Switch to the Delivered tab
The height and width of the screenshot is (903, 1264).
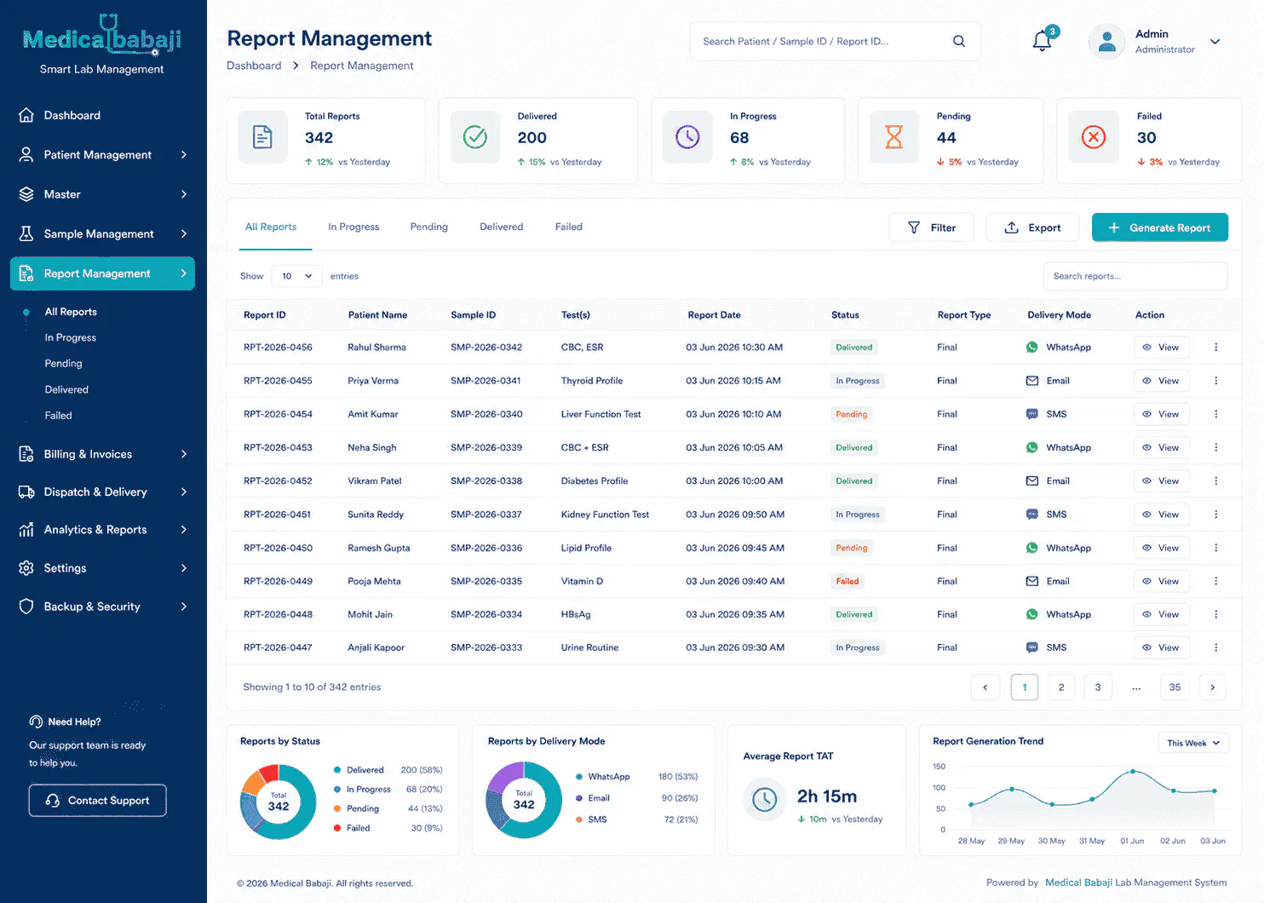[501, 227]
